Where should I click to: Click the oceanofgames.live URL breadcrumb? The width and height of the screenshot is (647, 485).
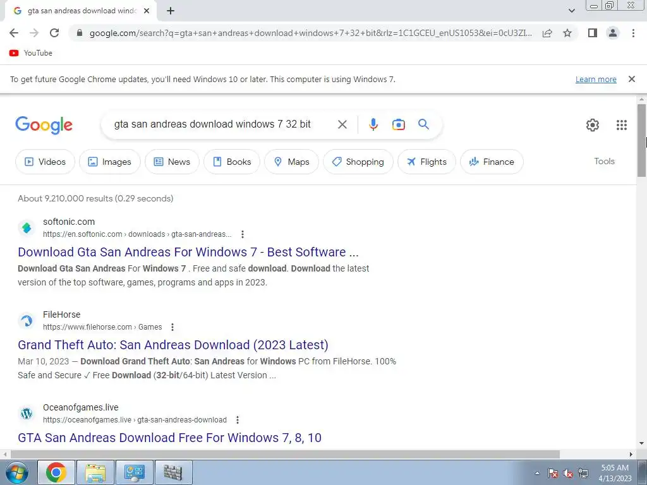tap(135, 420)
